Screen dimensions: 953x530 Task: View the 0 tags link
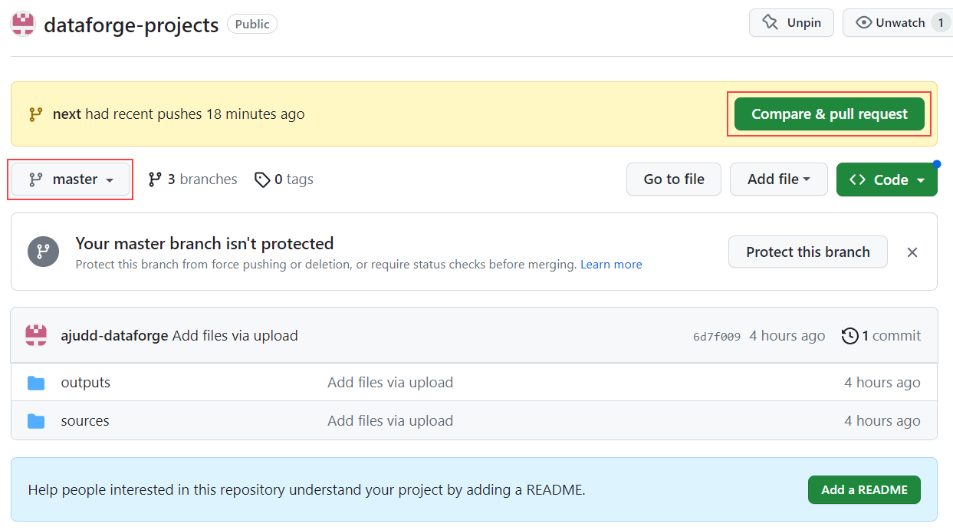pyautogui.click(x=284, y=179)
